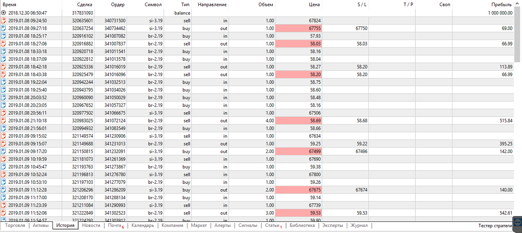Click the sell deal icon at 2019.01.08 09:24:50
The image size is (522, 233).
[x=4, y=21]
